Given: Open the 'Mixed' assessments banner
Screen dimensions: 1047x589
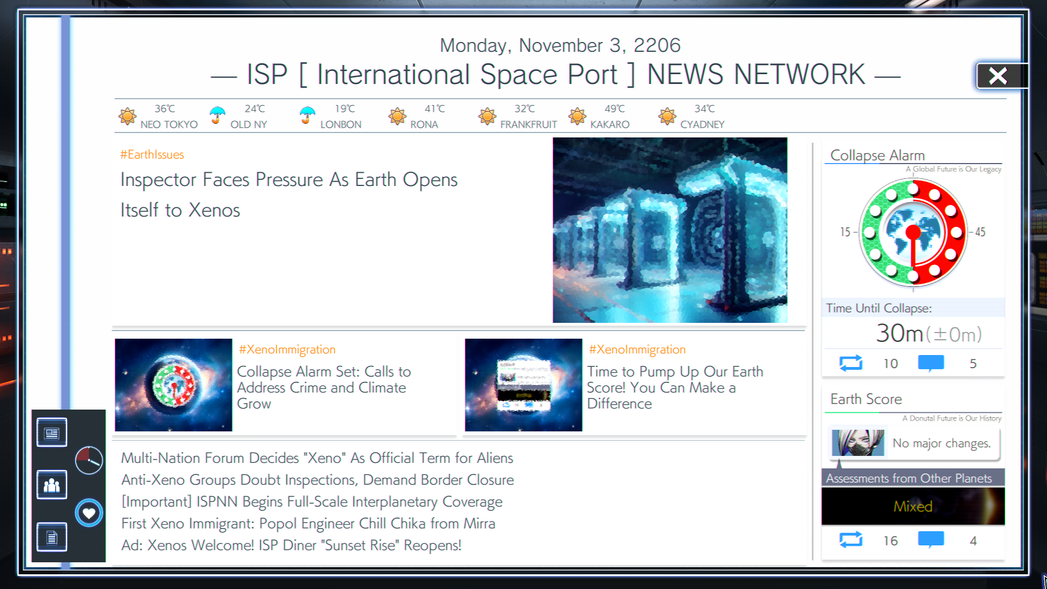Looking at the screenshot, I should (x=913, y=506).
